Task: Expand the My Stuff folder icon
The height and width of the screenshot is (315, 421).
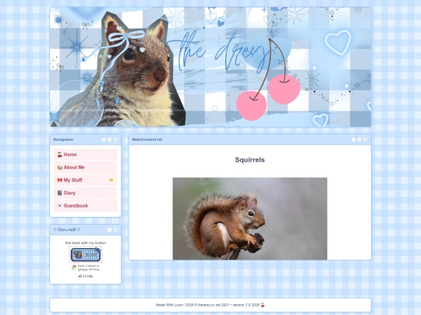Action: (111, 180)
